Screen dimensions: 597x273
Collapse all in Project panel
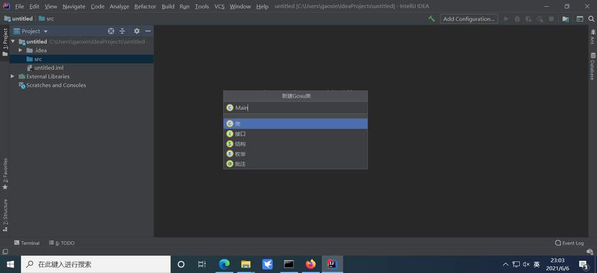122,31
